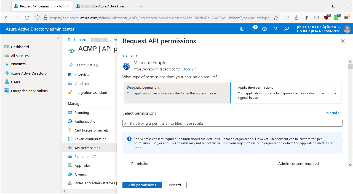Go back using the All APIs chevron
This screenshot has height=194, width=353.
[x=130, y=56]
